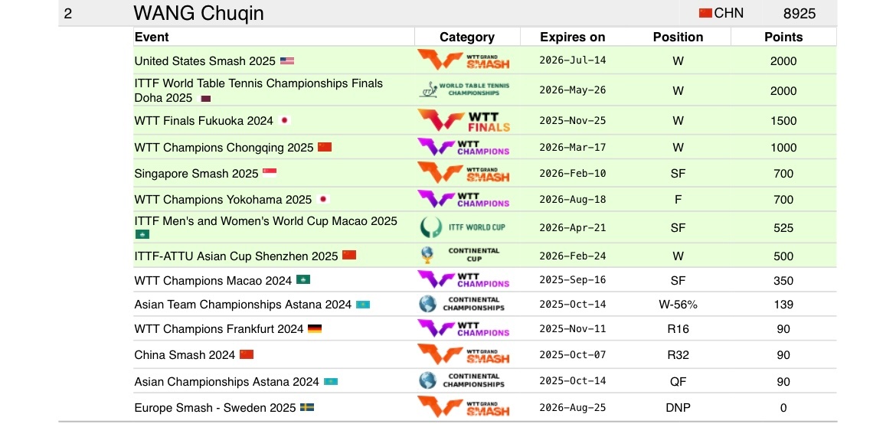Select the Event column header
Image resolution: width=896 pixels, height=424 pixels.
tap(152, 38)
